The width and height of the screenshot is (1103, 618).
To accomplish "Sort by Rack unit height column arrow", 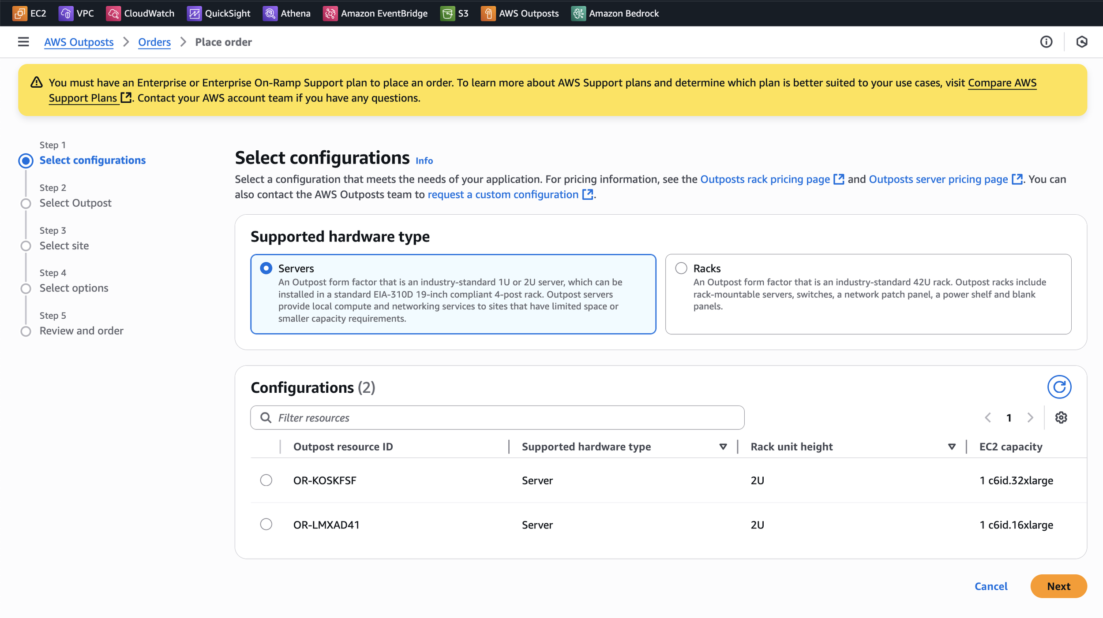I will pyautogui.click(x=952, y=447).
